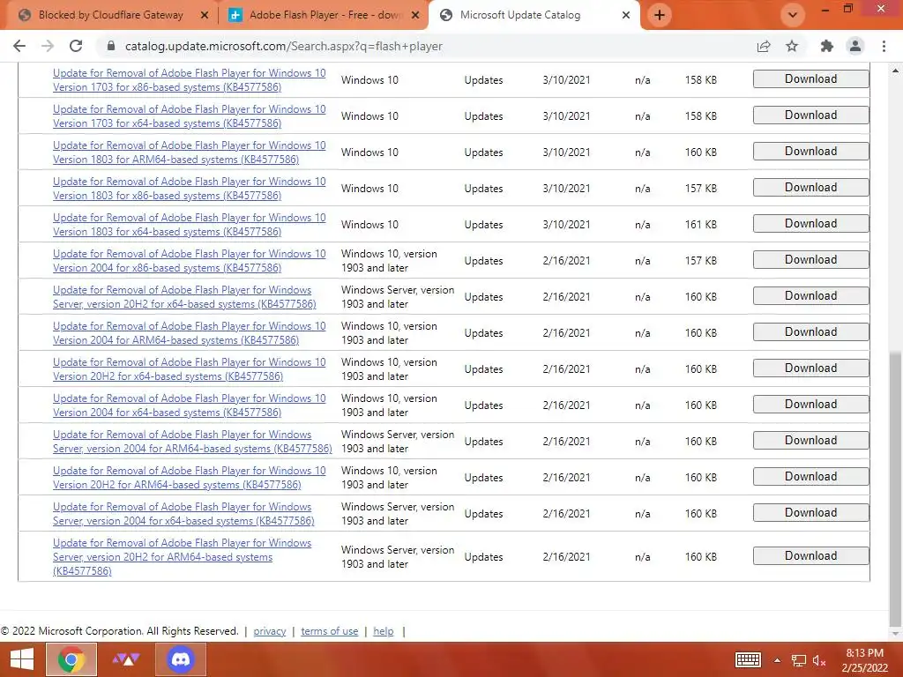
Task: Open Version 1703 x64-based systems link
Action: (x=190, y=116)
